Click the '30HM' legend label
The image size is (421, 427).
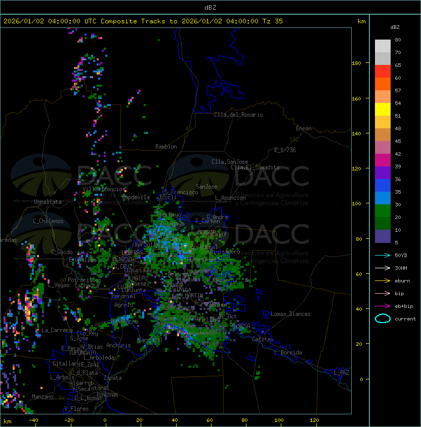401,268
